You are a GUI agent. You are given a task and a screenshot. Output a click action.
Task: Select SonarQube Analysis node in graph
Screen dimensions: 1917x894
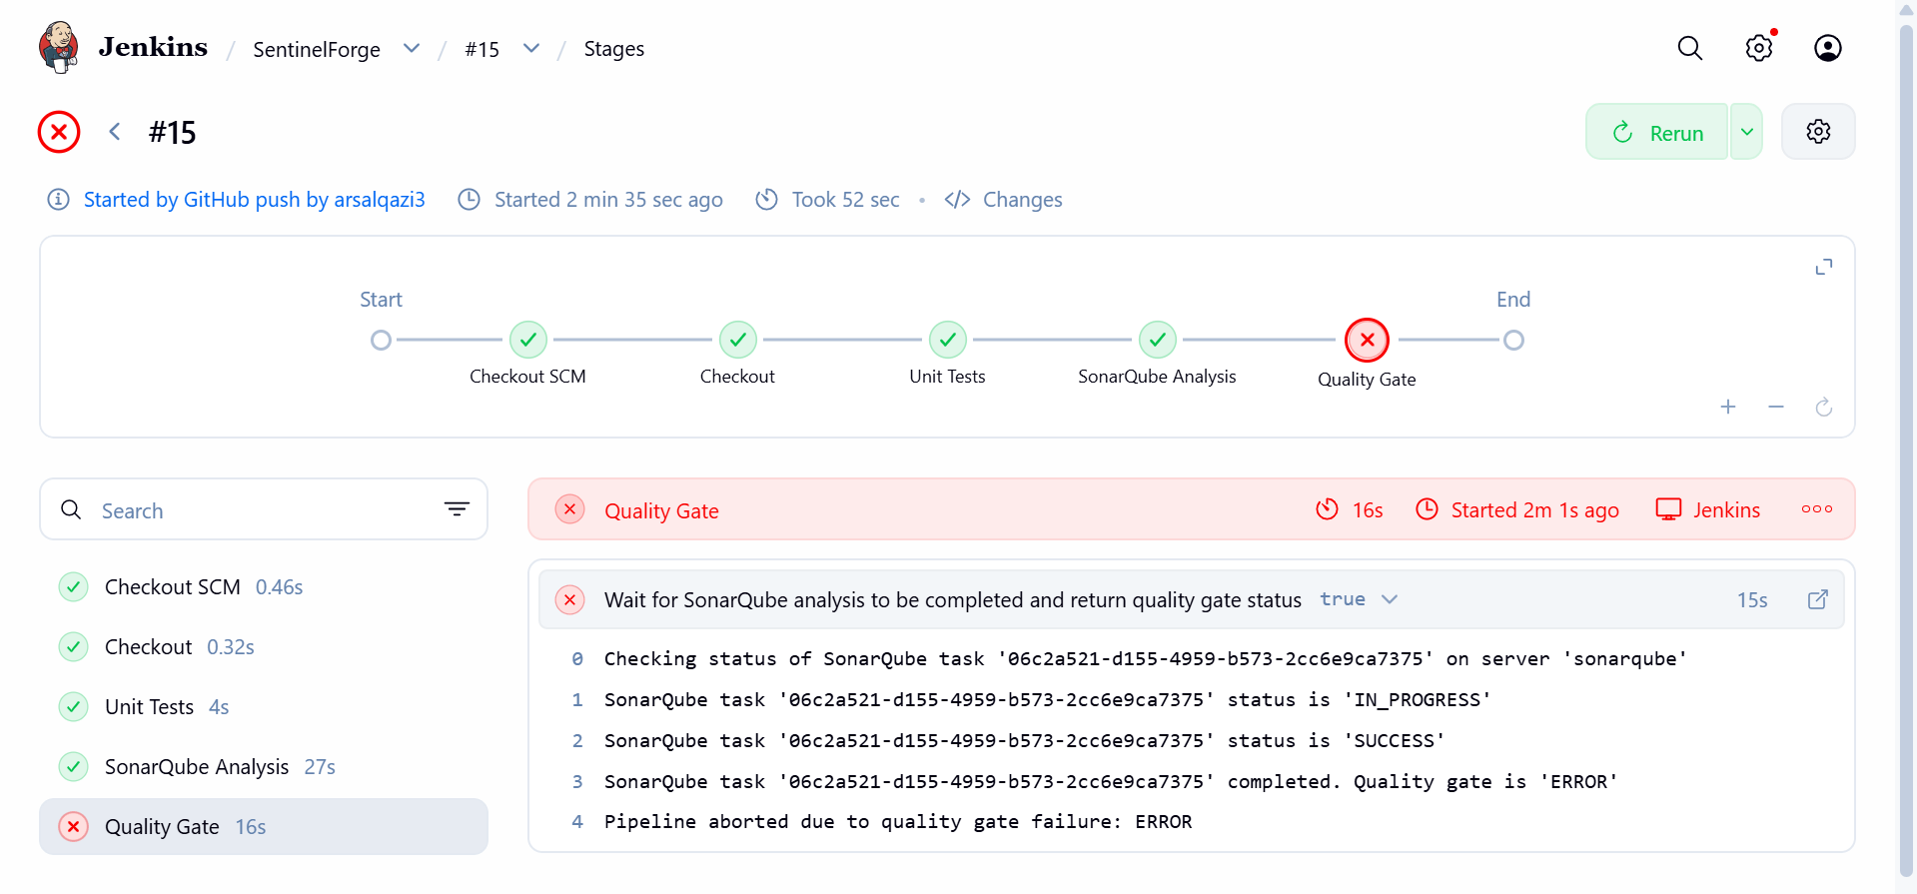pos(1158,340)
